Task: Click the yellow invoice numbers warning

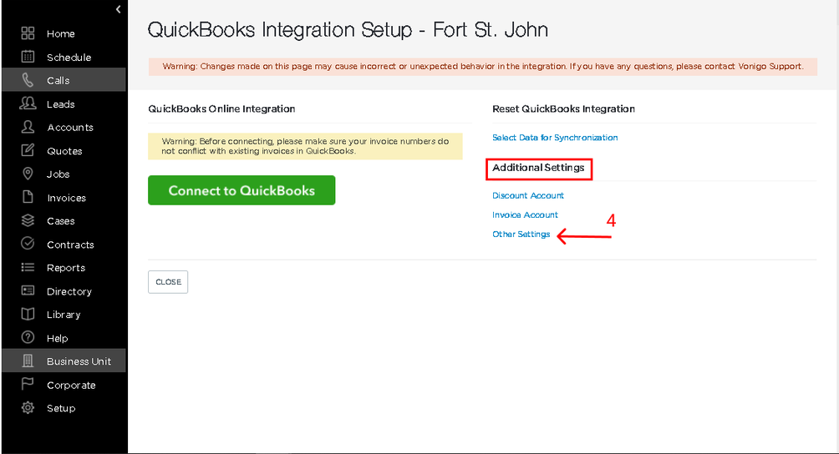Action: (x=305, y=146)
